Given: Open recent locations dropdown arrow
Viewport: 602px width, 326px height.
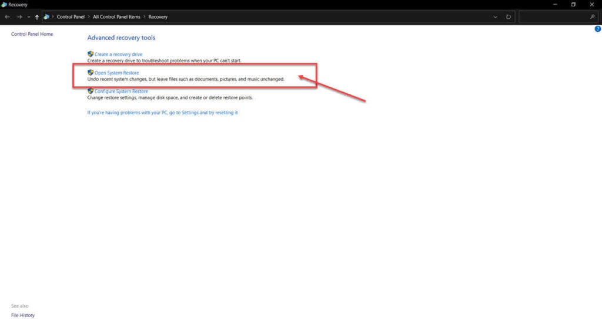Looking at the screenshot, I should (x=28, y=17).
